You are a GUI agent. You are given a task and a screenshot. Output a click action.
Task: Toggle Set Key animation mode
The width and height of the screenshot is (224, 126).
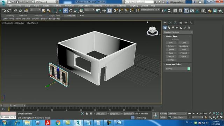pyautogui.click(x=163, y=117)
